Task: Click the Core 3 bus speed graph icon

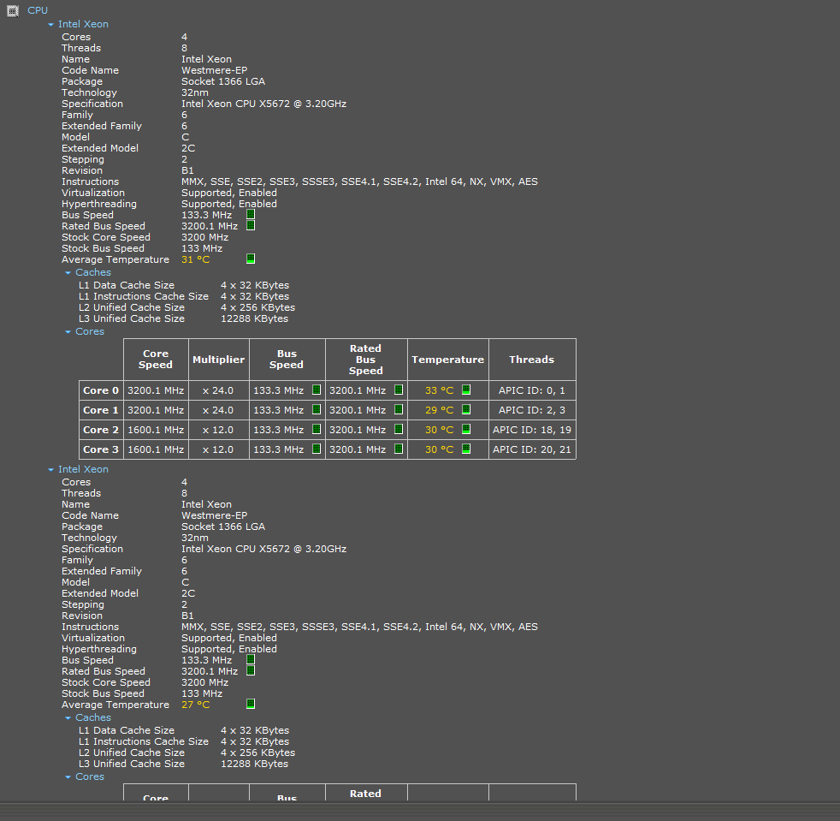Action: (316, 449)
